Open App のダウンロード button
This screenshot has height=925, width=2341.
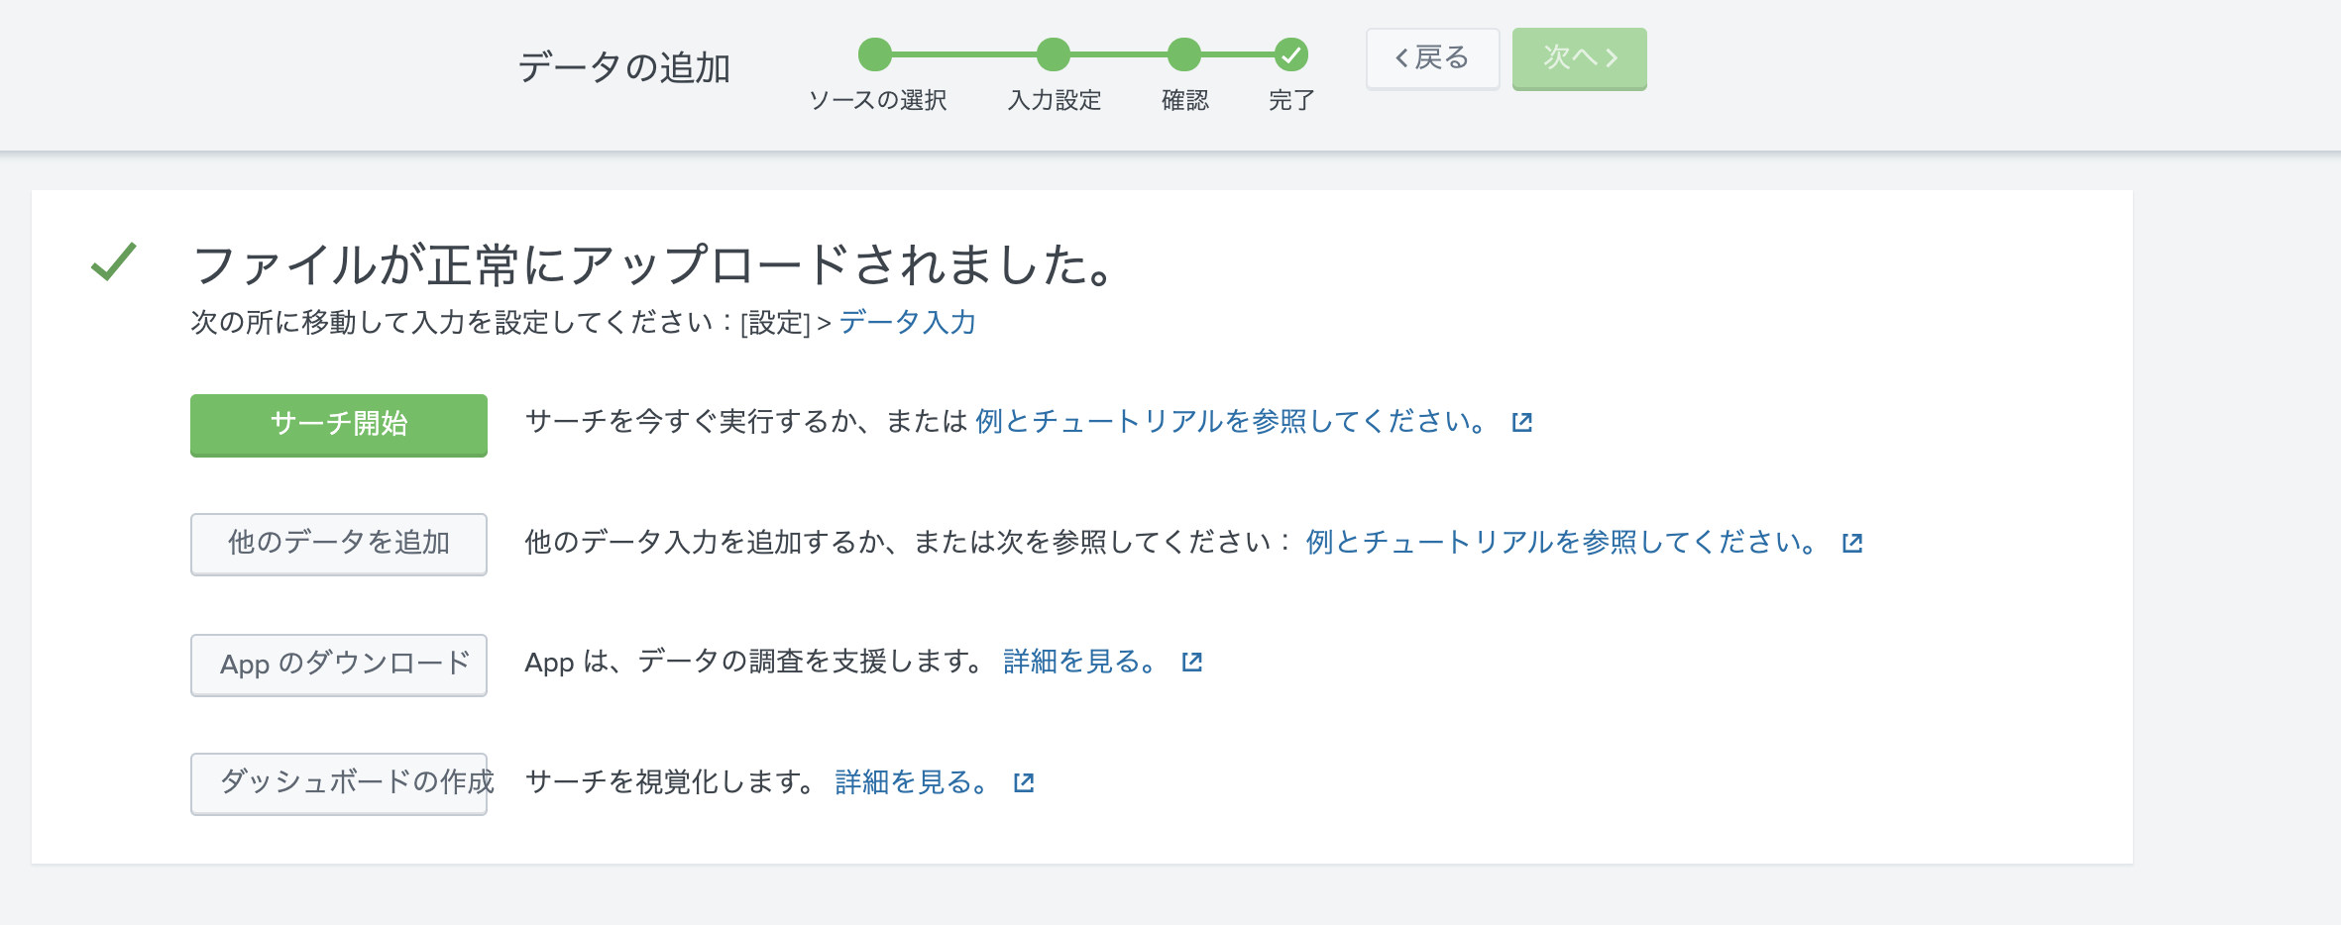click(x=339, y=664)
